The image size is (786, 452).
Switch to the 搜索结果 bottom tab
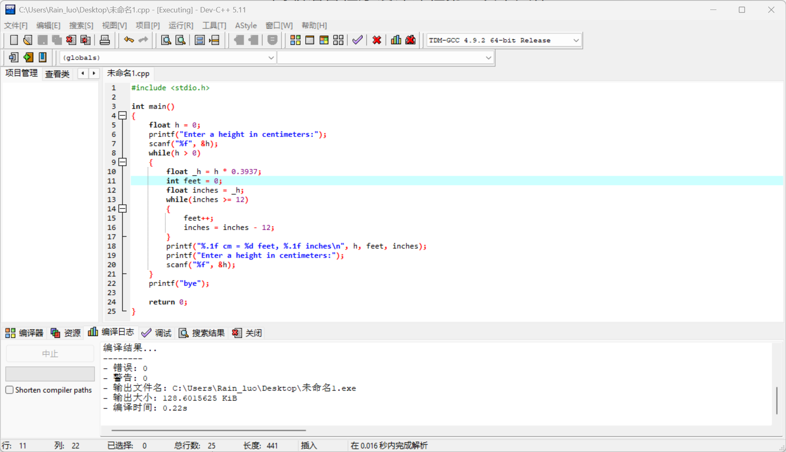coord(201,333)
